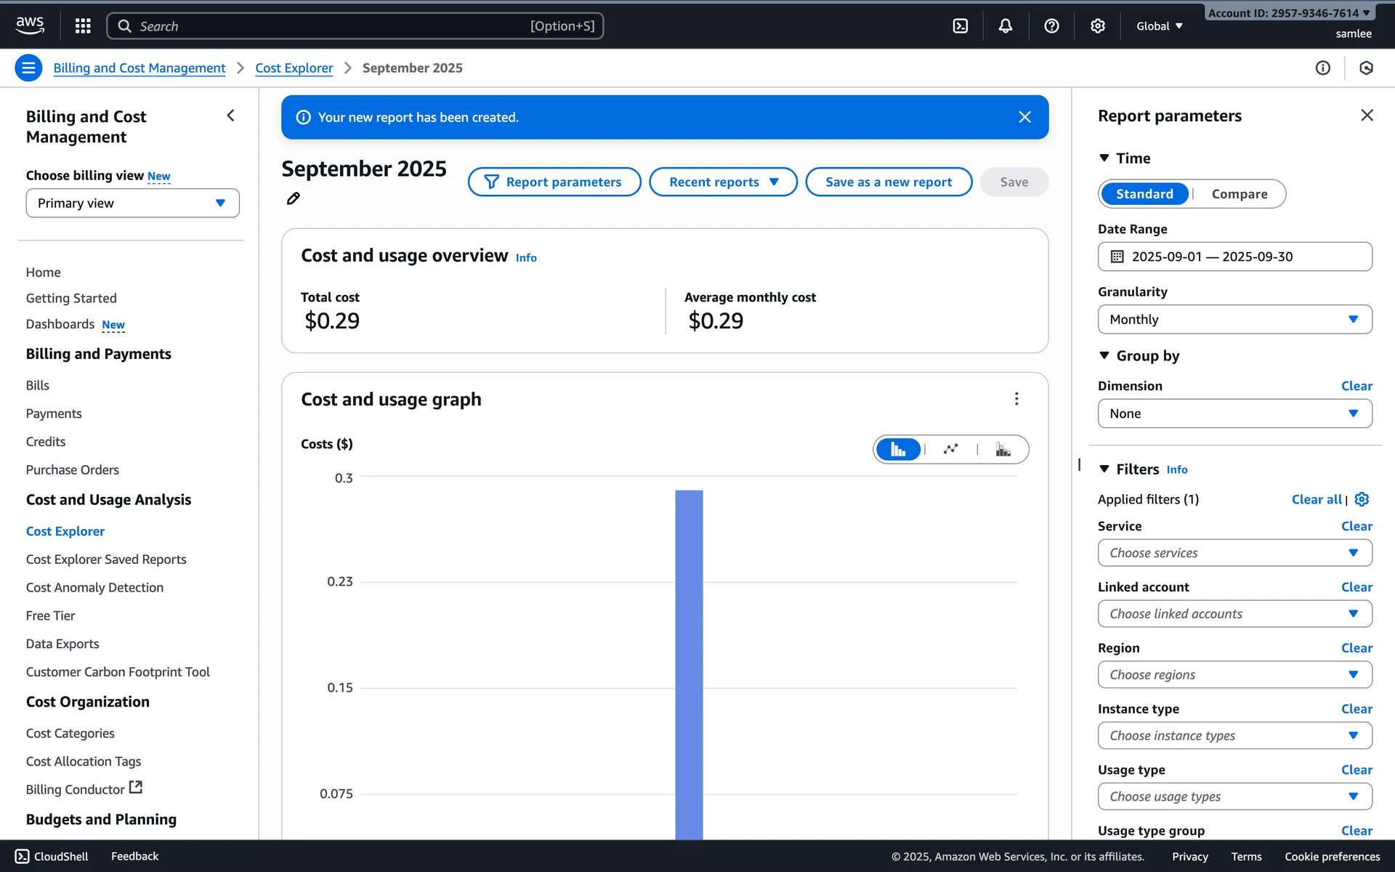Viewport: 1395px width, 872px height.
Task: Click the pencil icon to rename report
Action: (294, 198)
